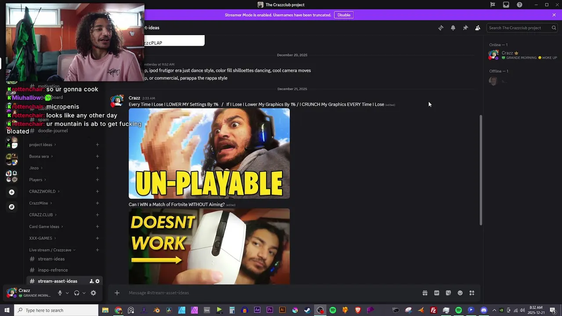Show pinned messages with the pin icon
The image size is (562, 316).
coord(465,28)
